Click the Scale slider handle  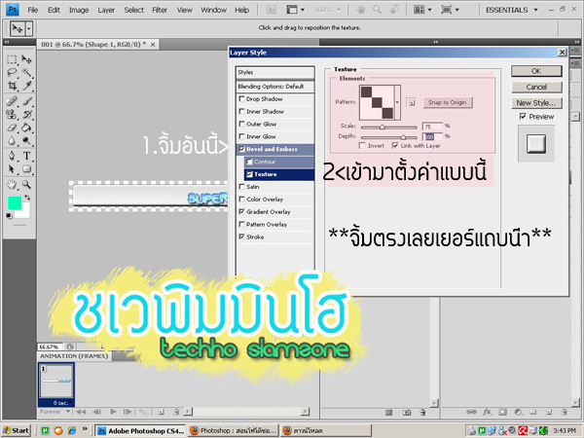click(x=383, y=128)
